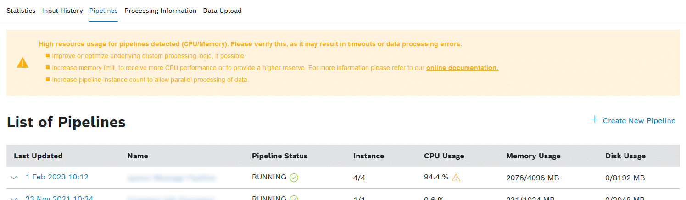Open the Data Upload tab
This screenshot has height=200, width=686.
click(x=222, y=11)
